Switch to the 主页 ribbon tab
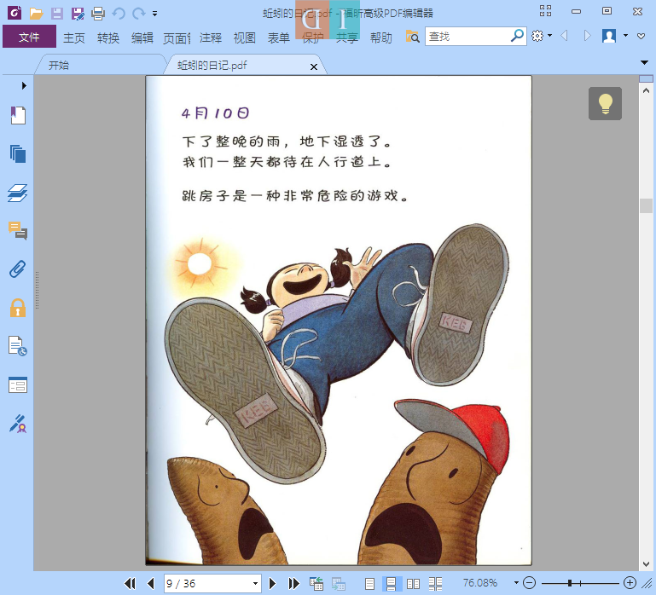This screenshot has height=595, width=656. pos(74,38)
